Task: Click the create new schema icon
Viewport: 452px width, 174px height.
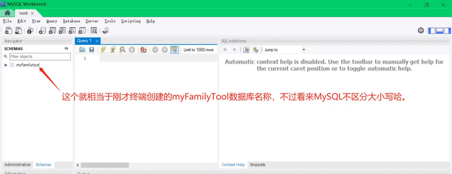Action: pos(42,30)
